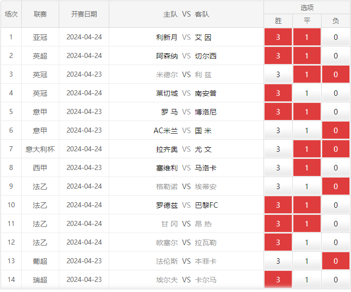This screenshot has height=292, width=351.
Task: Toggle draw option 1 for 米德尔 vs 利兹
Action: click(x=307, y=74)
